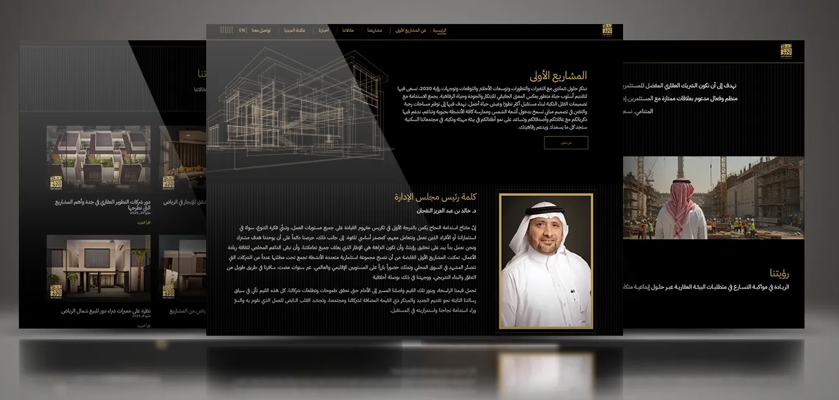
Task: Click the vertical bars icon beside EN
Action: tap(226, 31)
